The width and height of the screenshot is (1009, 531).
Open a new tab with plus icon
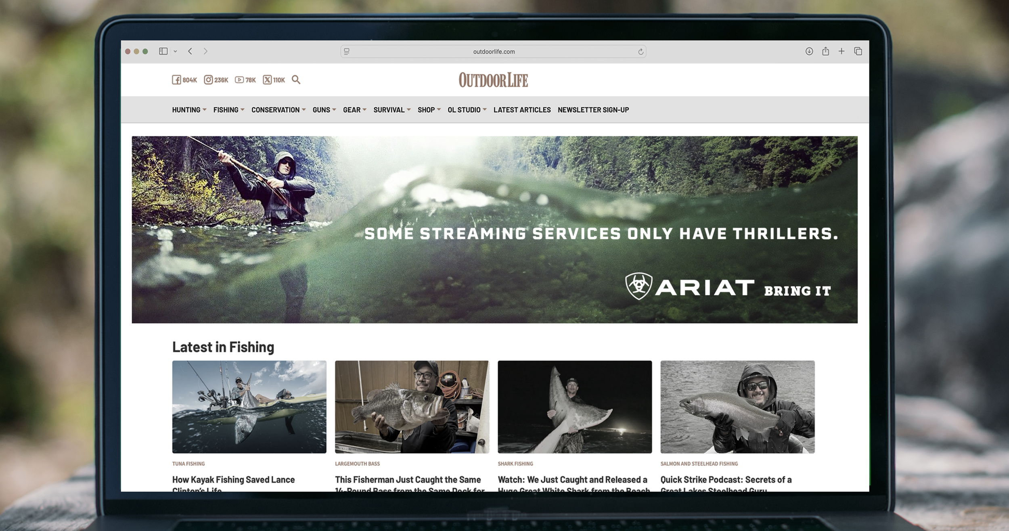tap(842, 51)
